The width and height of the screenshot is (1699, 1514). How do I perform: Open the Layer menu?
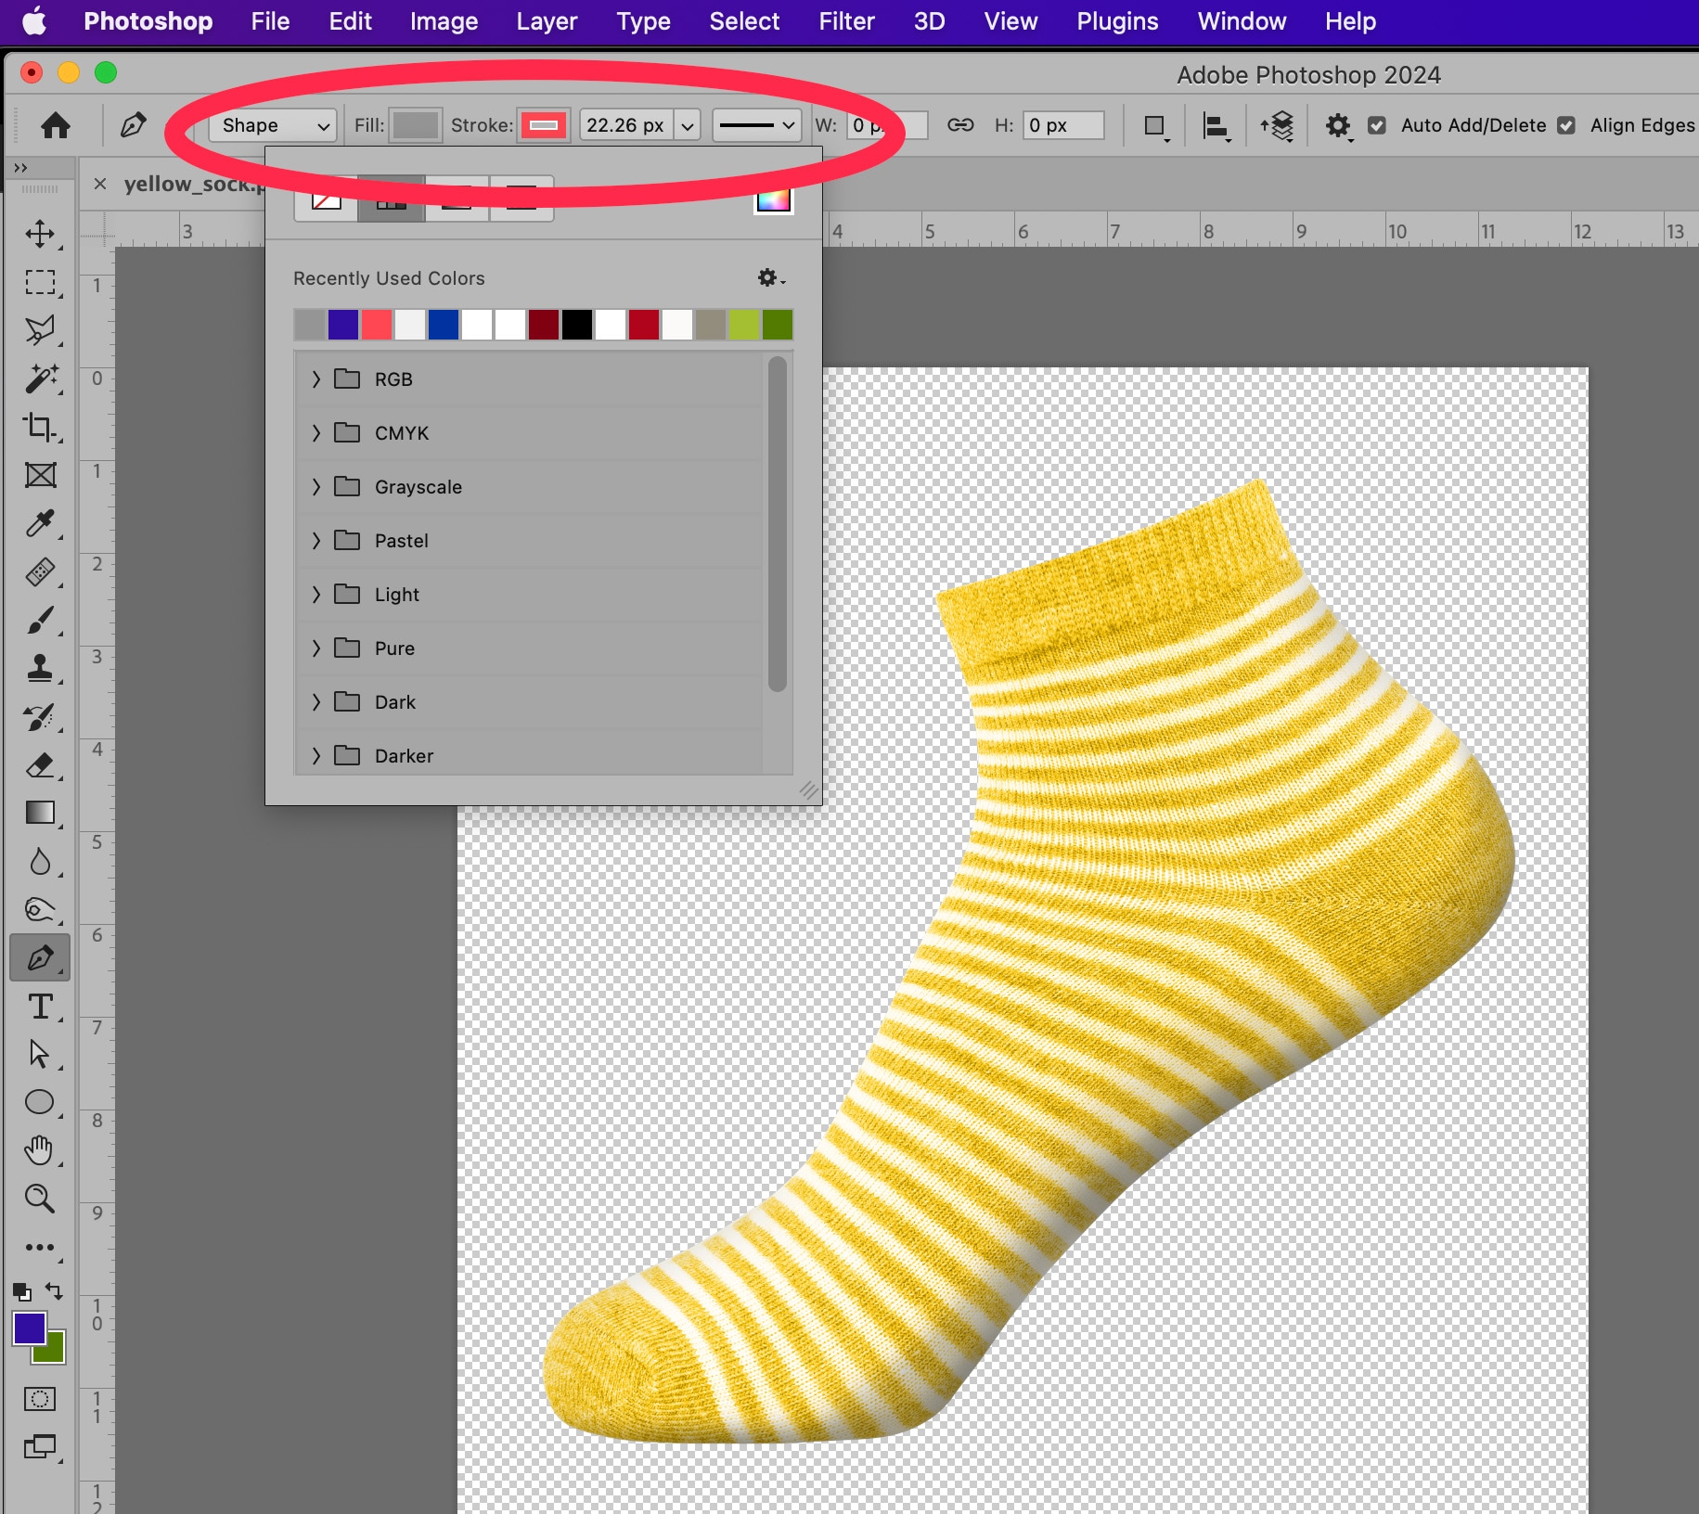pyautogui.click(x=547, y=21)
